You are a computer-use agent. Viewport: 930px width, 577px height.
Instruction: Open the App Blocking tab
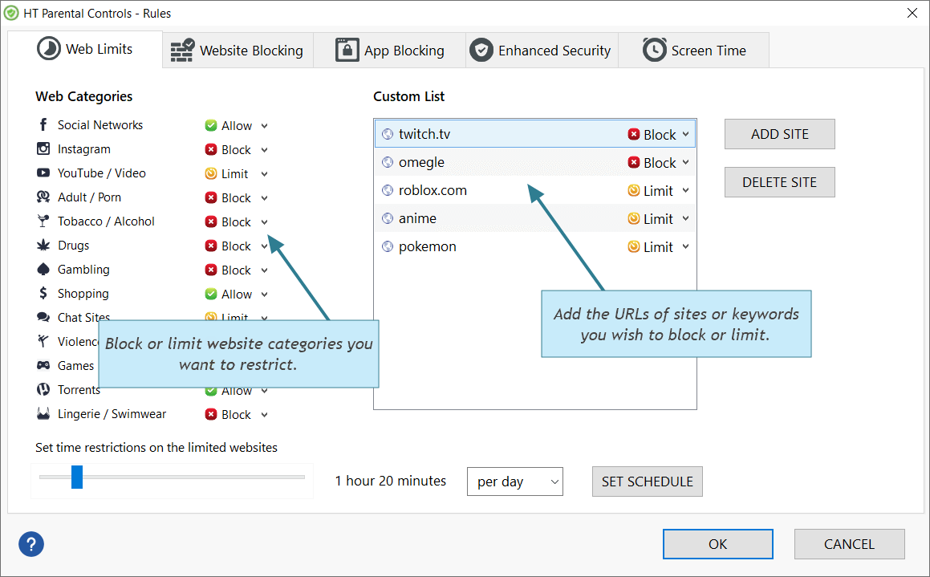click(x=390, y=51)
